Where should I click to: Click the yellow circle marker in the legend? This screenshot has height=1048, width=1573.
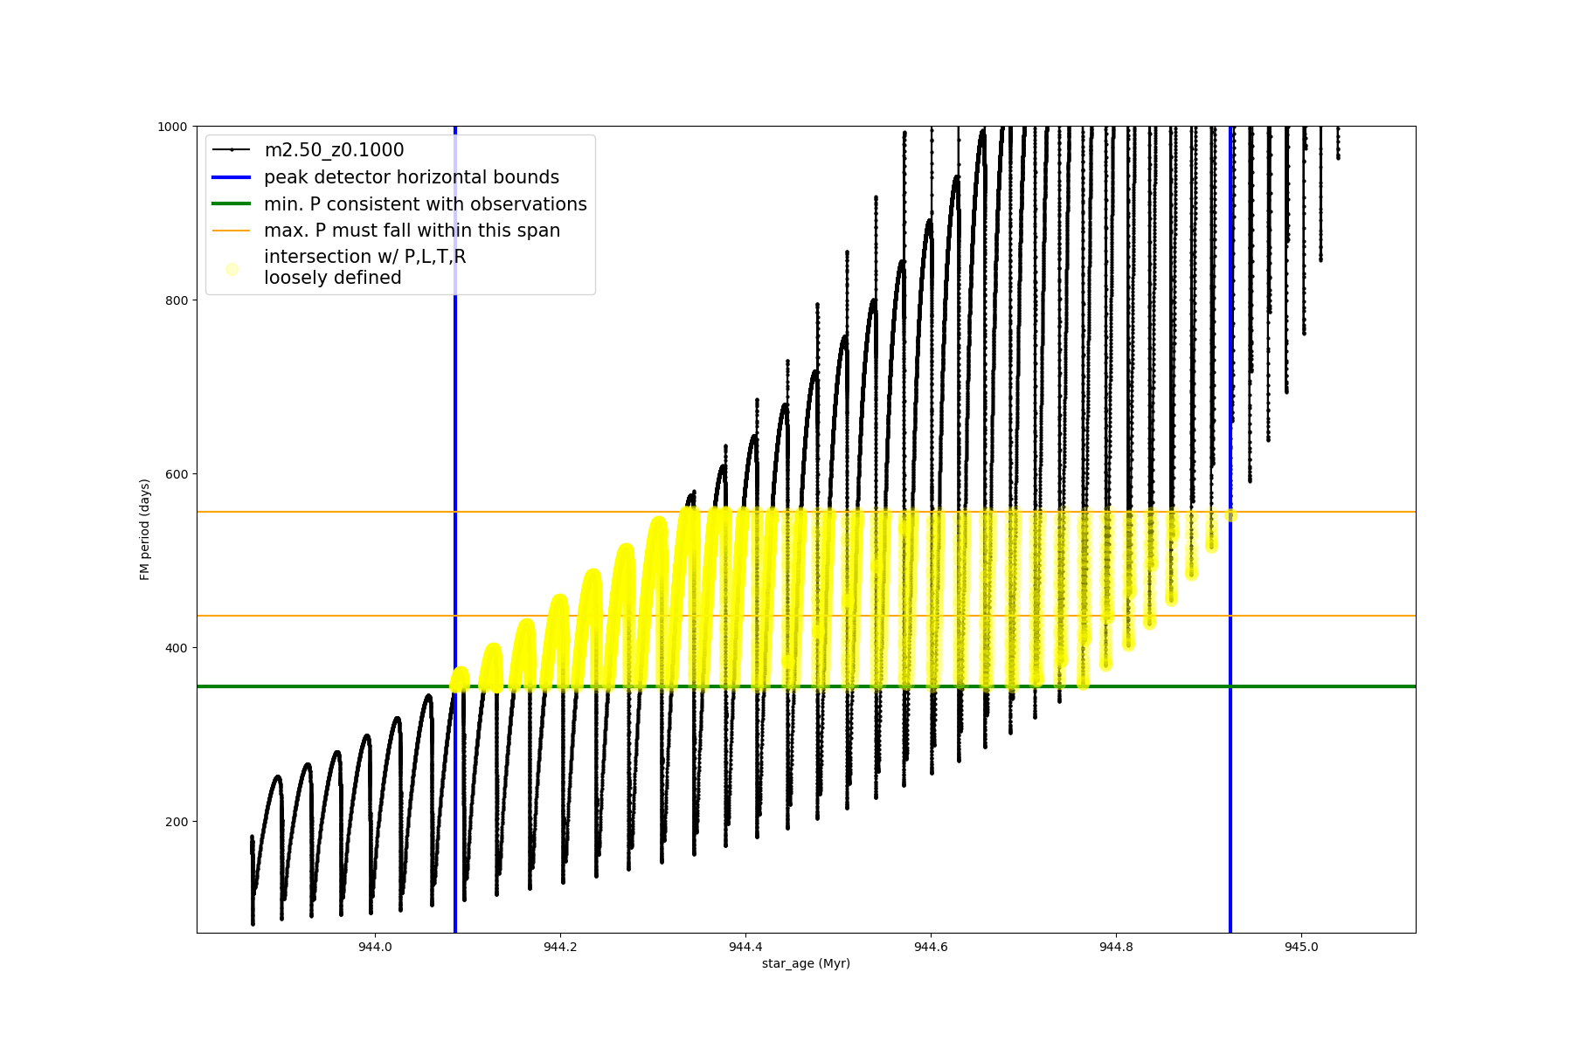[x=232, y=269]
